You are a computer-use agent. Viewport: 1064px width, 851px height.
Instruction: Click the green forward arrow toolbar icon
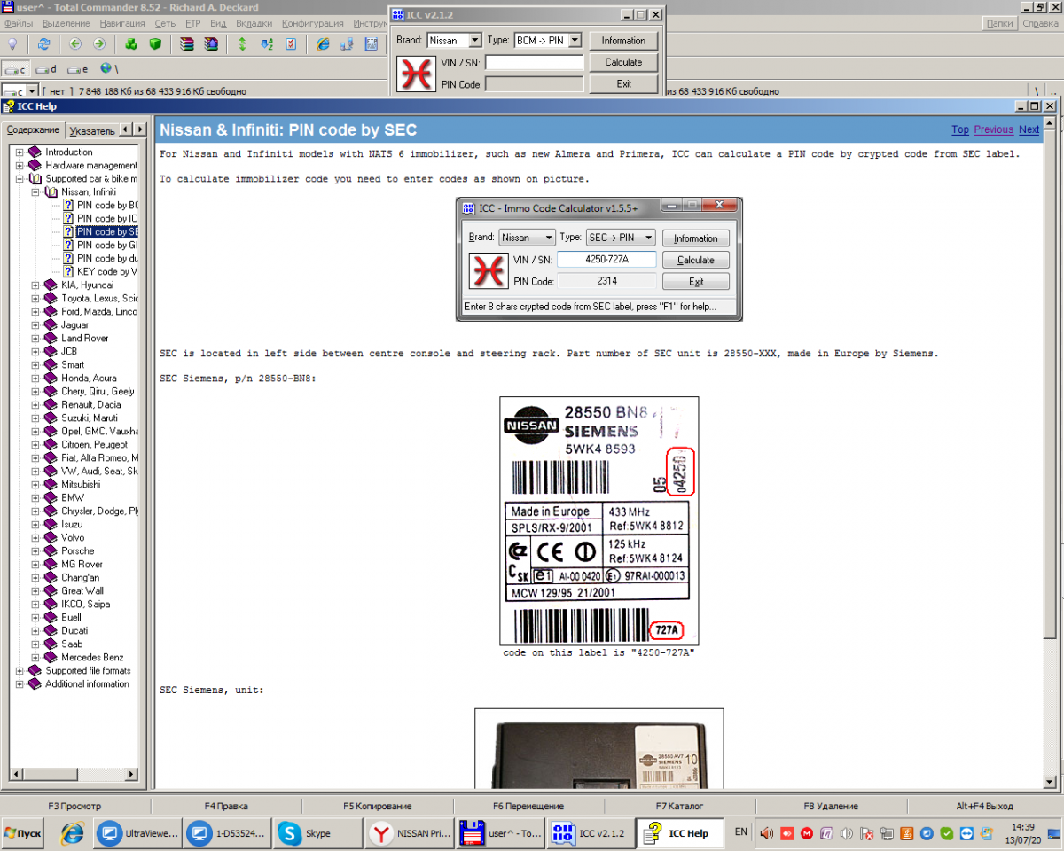(99, 43)
